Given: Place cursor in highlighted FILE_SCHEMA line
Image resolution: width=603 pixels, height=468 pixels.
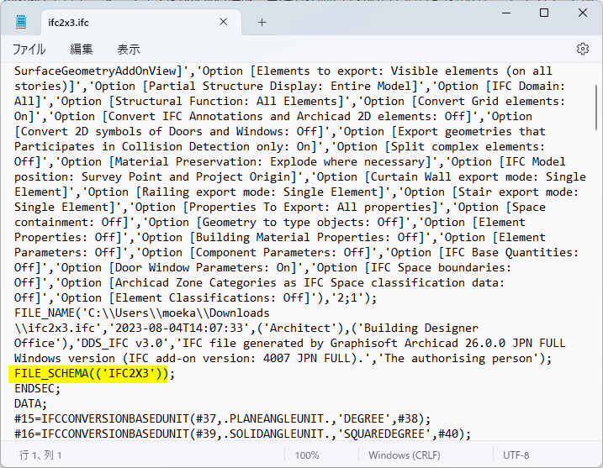Looking at the screenshot, I should pos(94,374).
